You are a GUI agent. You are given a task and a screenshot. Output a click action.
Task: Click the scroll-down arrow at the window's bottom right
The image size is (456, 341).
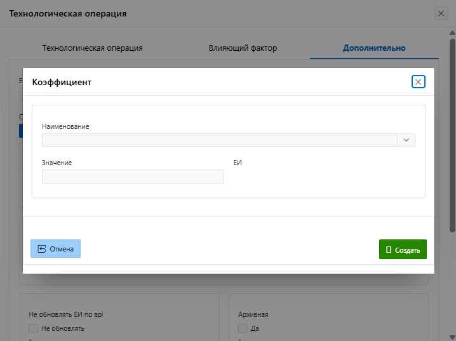pyautogui.click(x=452, y=336)
